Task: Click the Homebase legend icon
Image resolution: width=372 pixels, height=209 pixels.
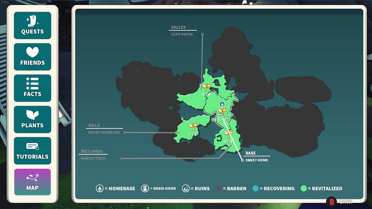Action: (x=100, y=188)
